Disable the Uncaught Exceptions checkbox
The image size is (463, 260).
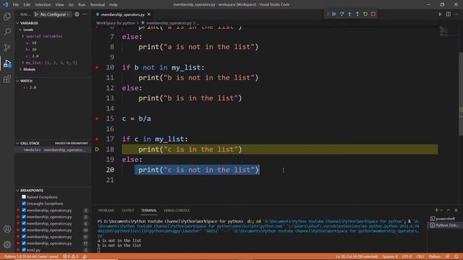(24, 204)
